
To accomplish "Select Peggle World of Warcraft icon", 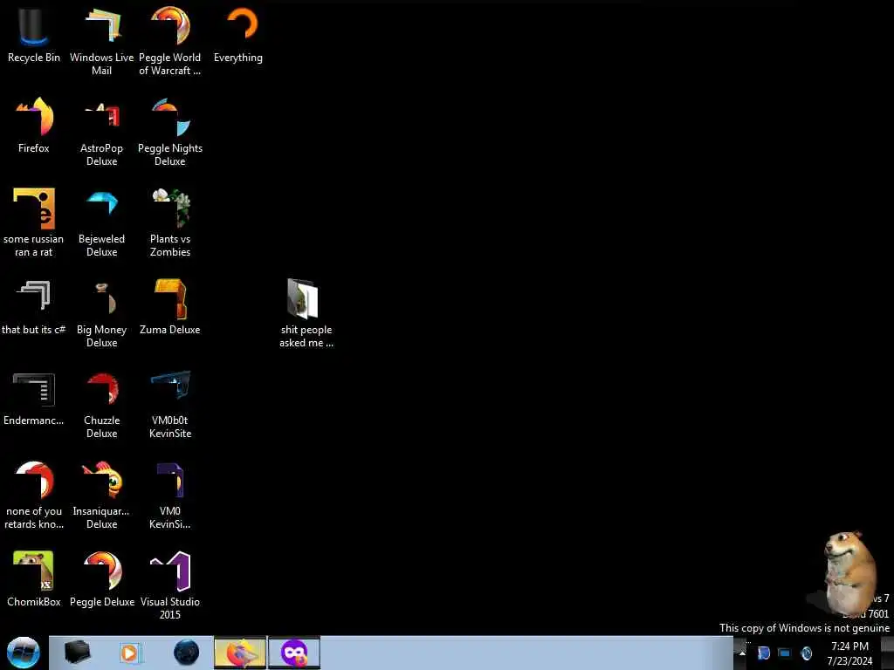I will [x=170, y=41].
